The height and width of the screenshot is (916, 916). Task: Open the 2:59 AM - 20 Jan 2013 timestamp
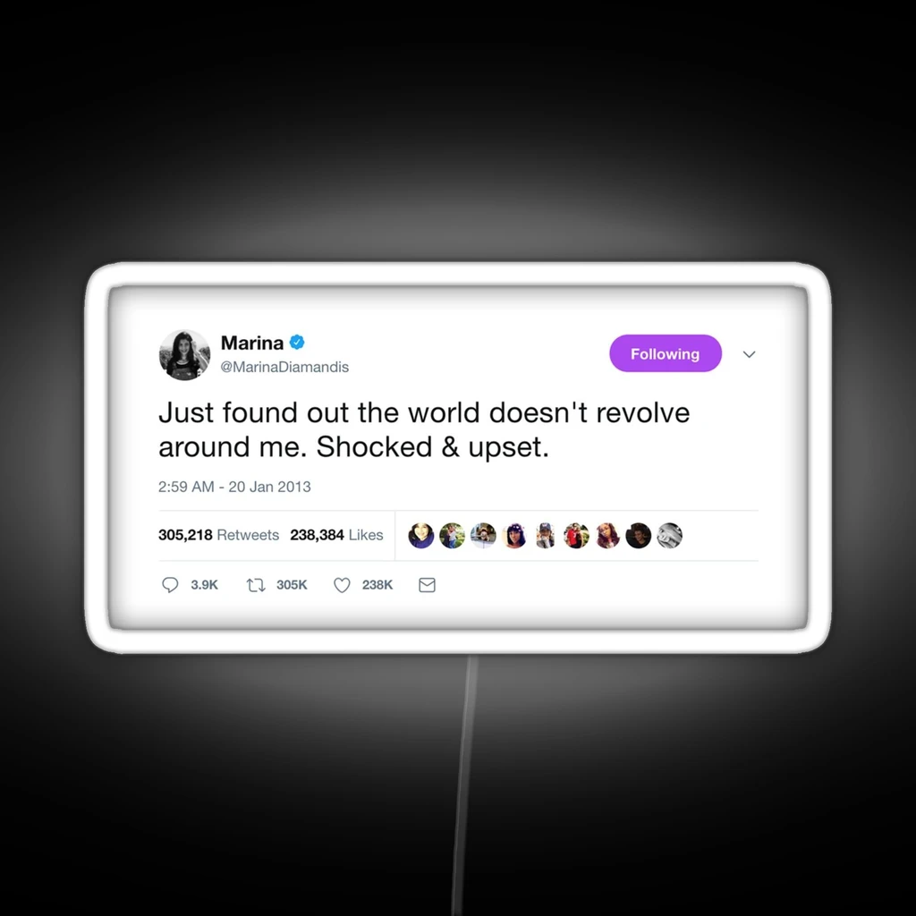coord(234,487)
